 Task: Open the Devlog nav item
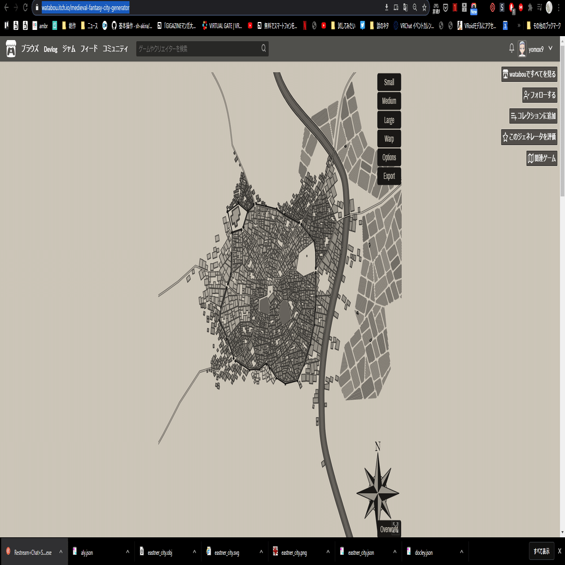[x=50, y=49]
